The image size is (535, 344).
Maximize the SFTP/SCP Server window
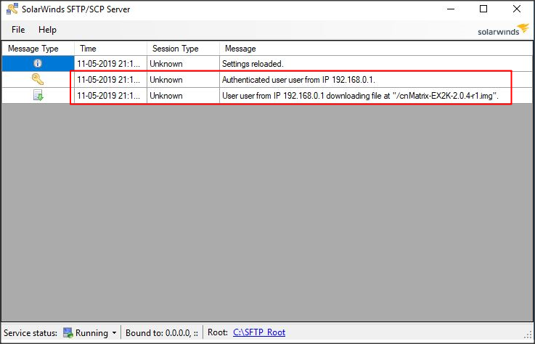pyautogui.click(x=483, y=9)
